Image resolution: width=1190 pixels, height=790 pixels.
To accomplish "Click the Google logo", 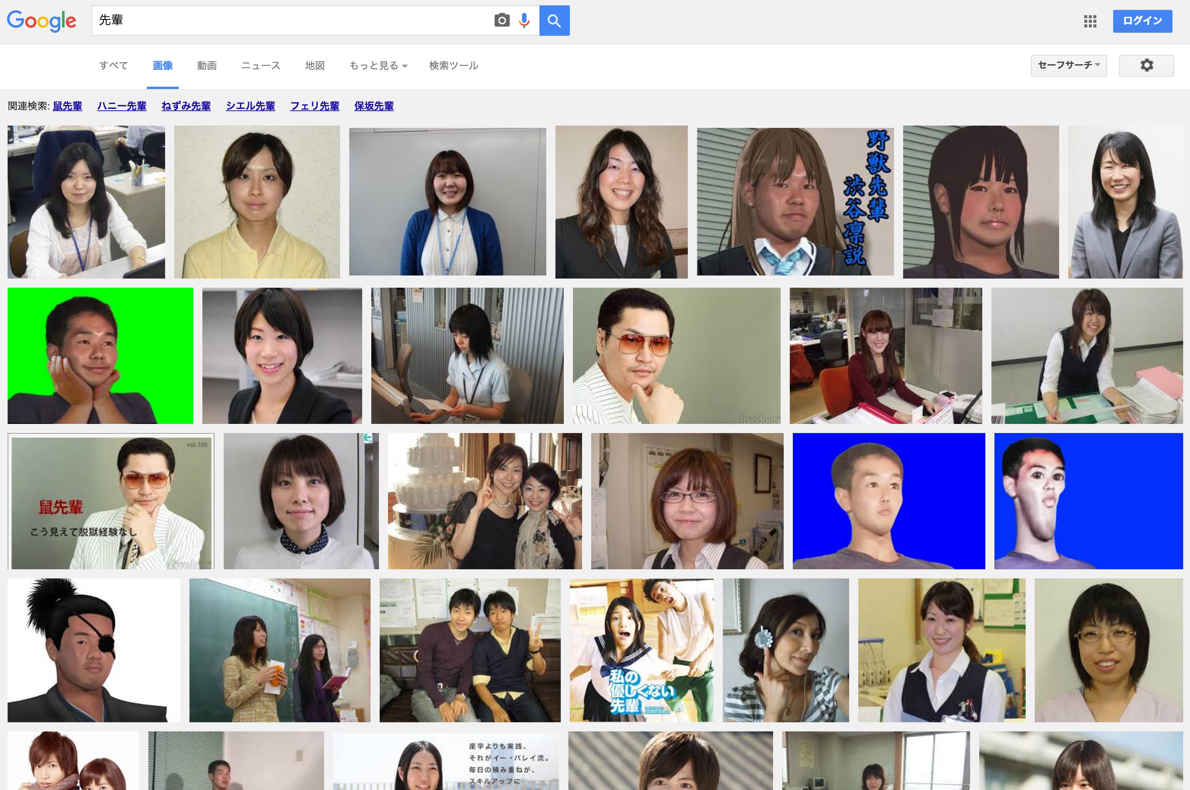I will point(42,21).
